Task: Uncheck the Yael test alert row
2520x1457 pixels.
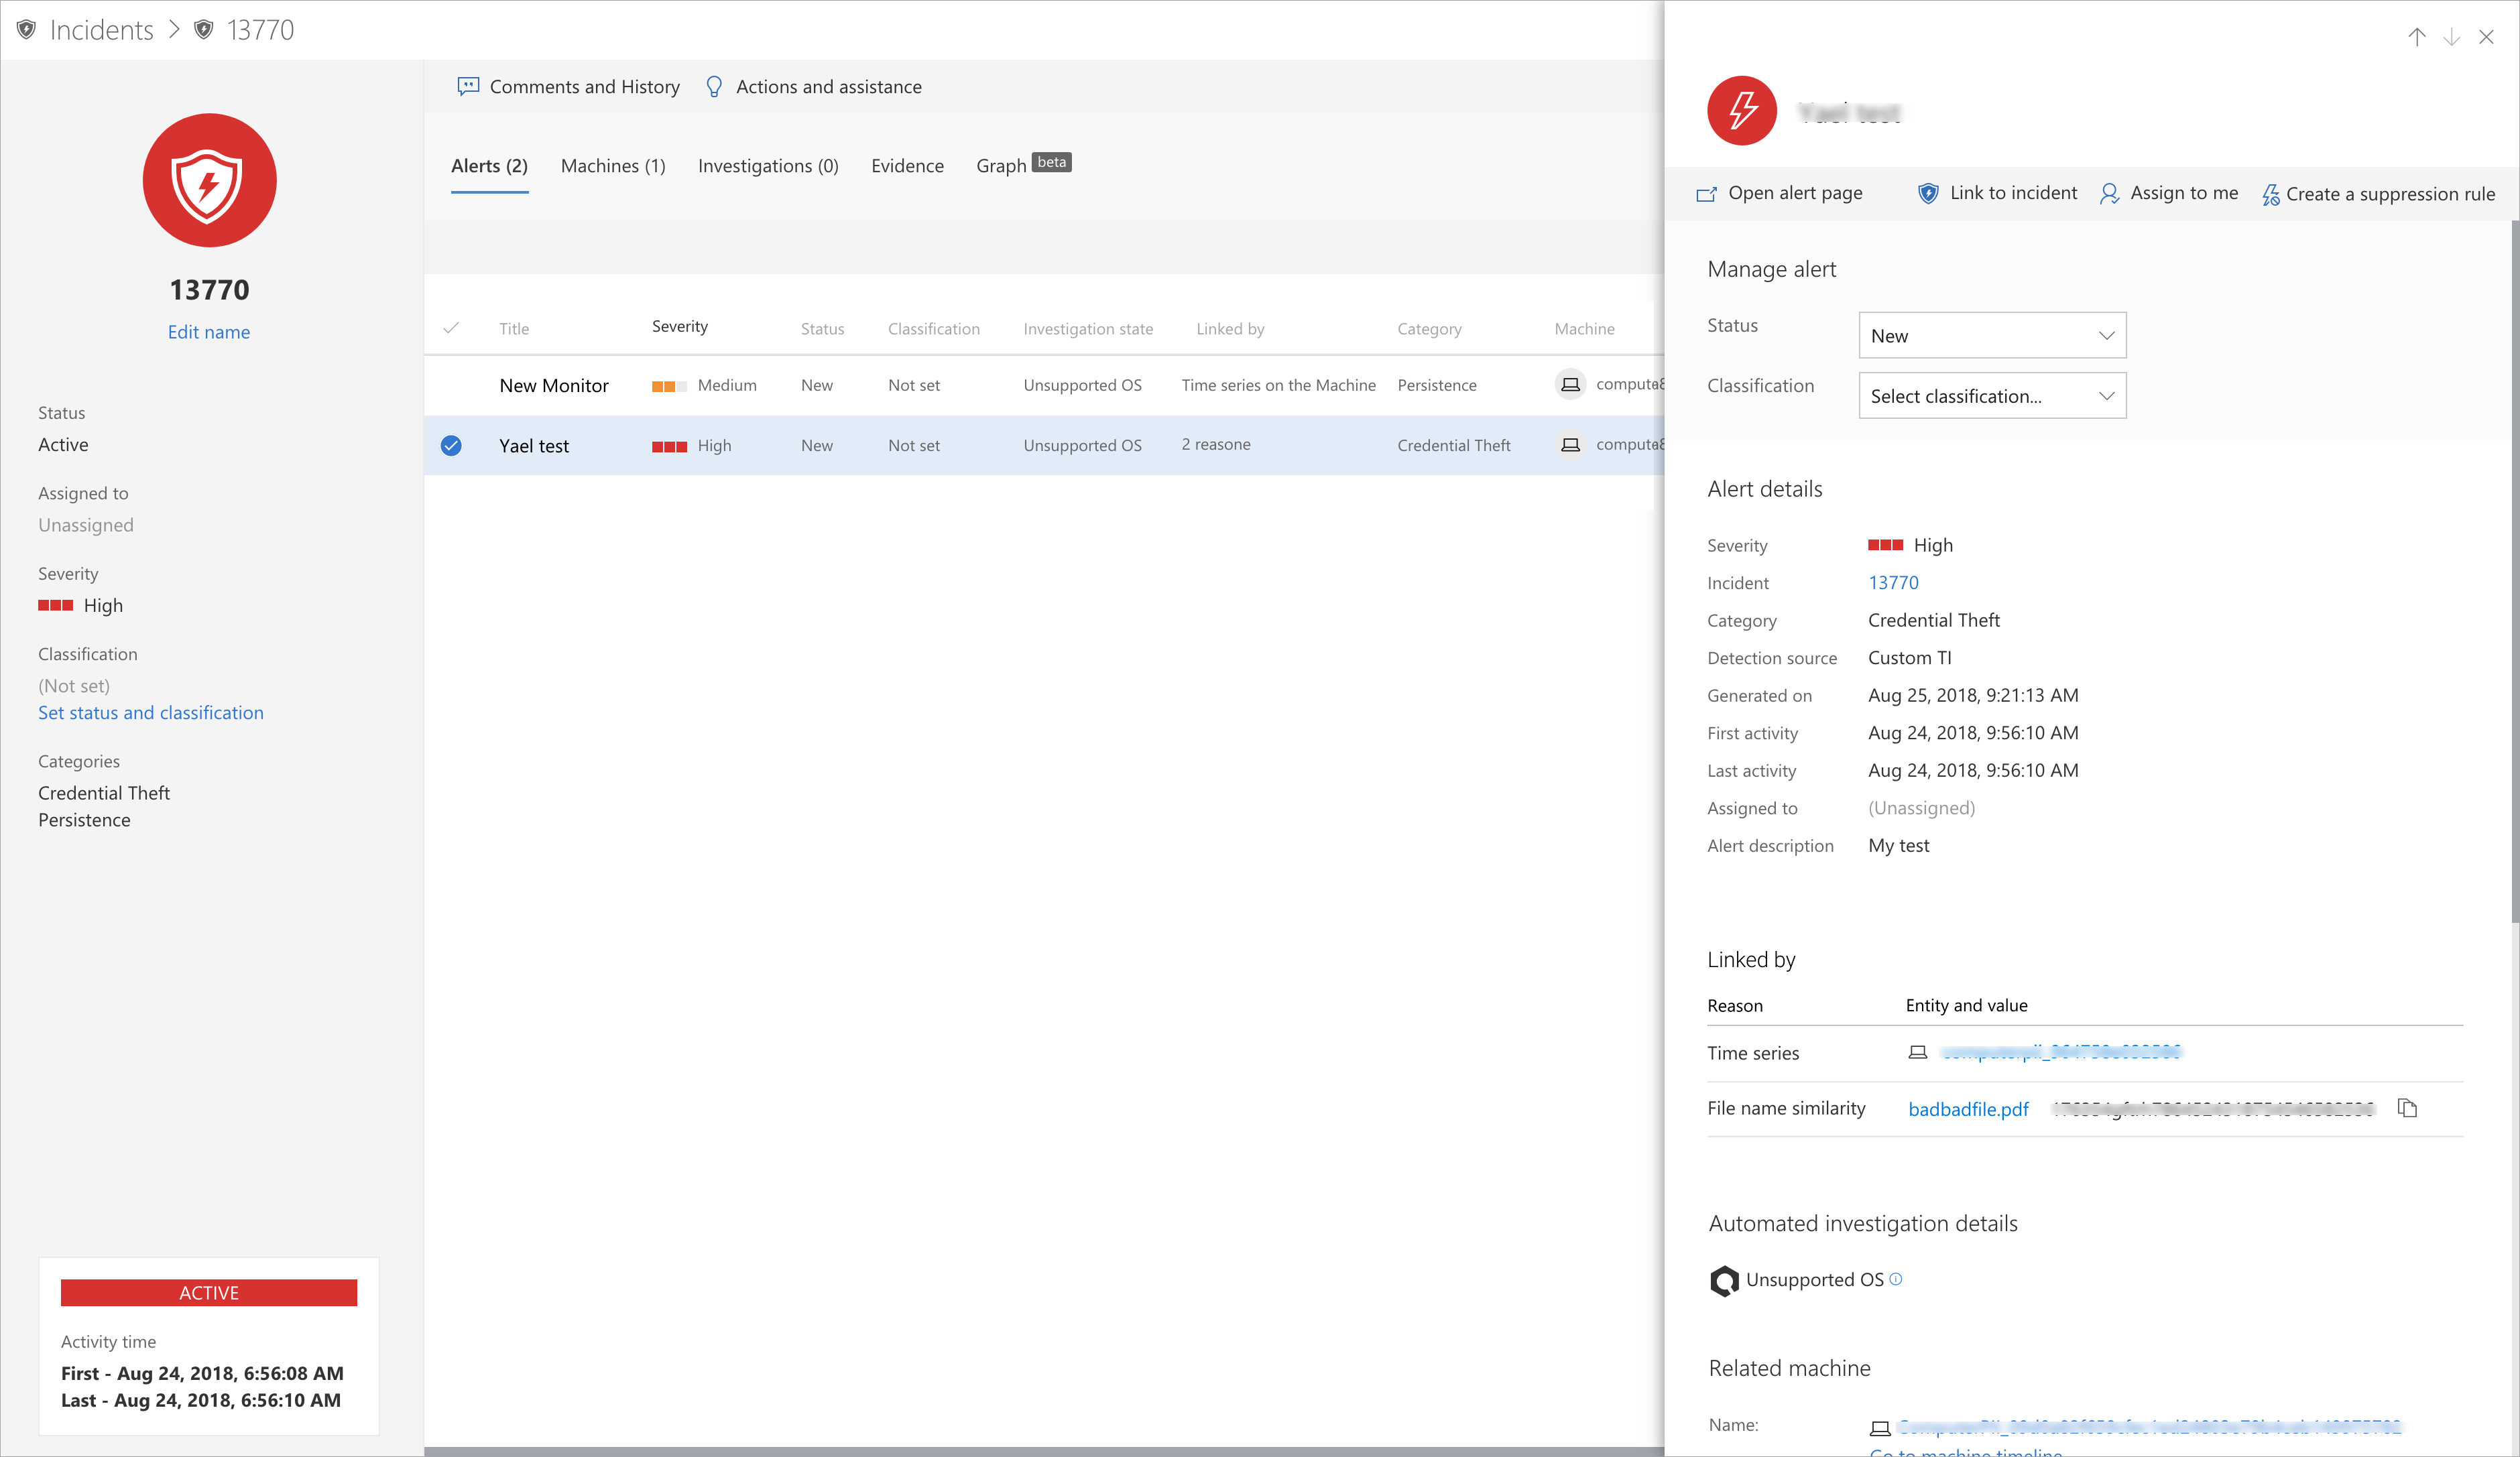Action: point(451,446)
